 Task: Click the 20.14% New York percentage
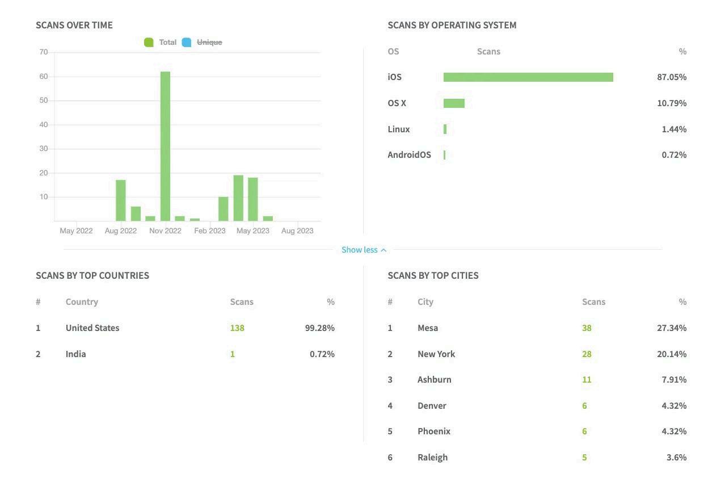coord(672,354)
